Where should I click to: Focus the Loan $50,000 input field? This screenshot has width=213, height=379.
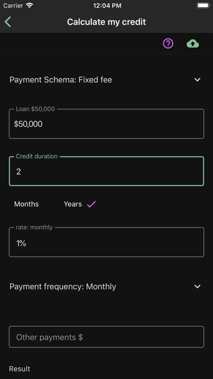point(106,124)
